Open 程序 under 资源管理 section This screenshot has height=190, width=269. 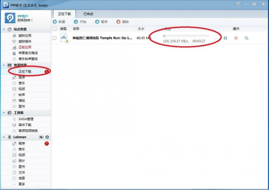22,77
